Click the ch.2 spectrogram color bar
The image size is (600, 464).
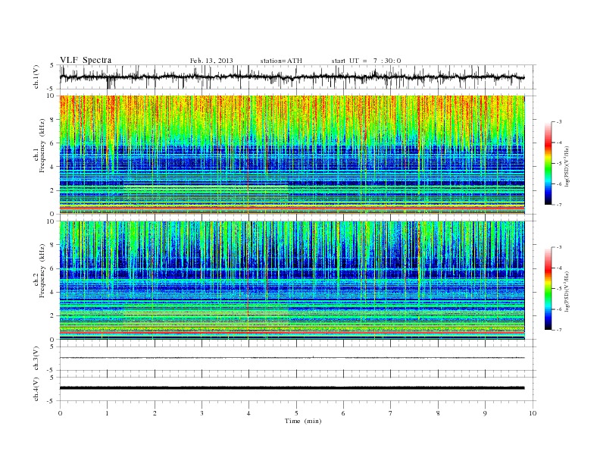548,289
